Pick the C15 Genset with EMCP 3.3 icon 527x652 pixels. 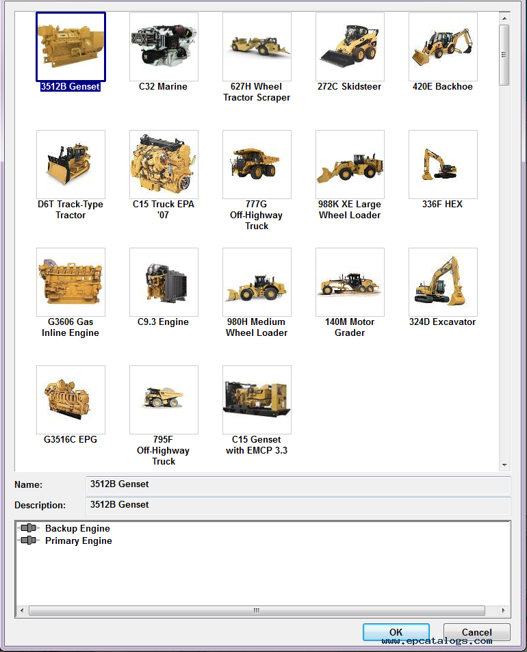(257, 400)
